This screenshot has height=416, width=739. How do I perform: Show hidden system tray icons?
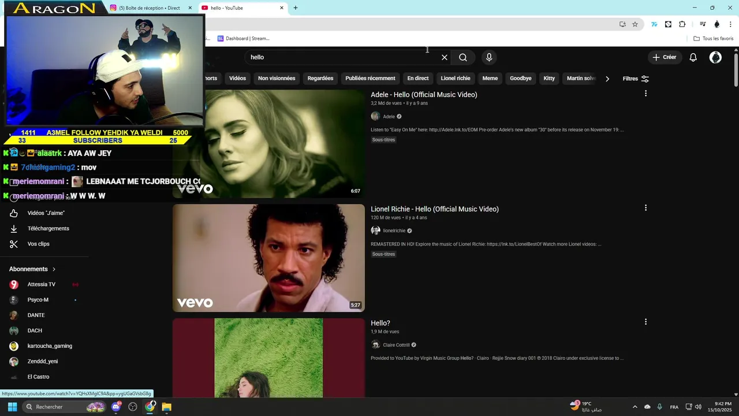pos(635,407)
